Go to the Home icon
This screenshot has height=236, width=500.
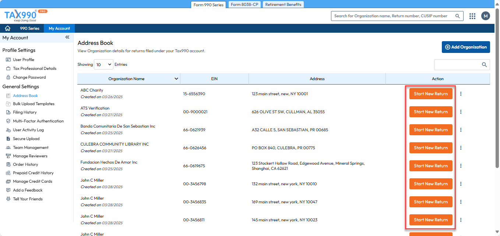pos(7,28)
